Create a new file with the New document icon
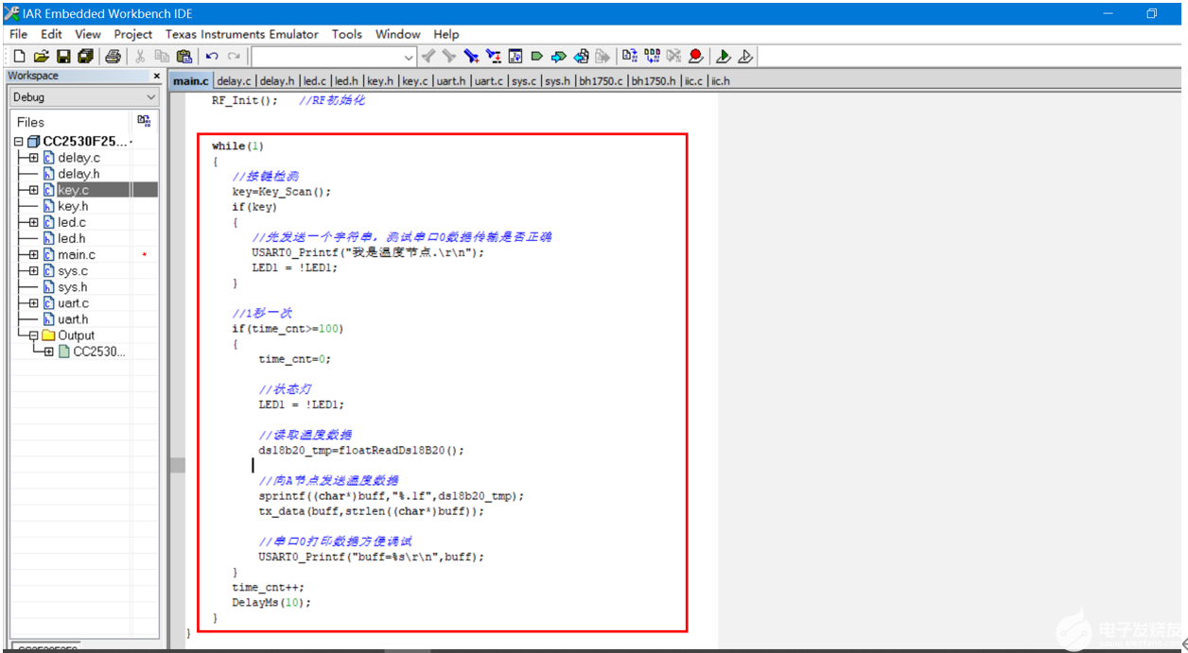This screenshot has height=653, width=1188. pos(19,56)
